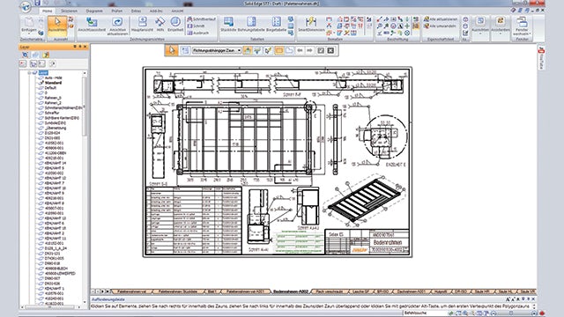Switch to the Skizzieren ribbon tab

click(x=69, y=11)
